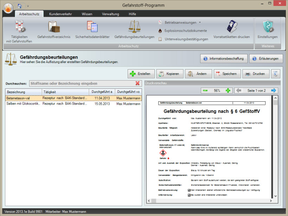Image resolution: width=288 pixels, height=216 pixels.
Task: Zoom in the print preview with plus
Action: click(228, 90)
